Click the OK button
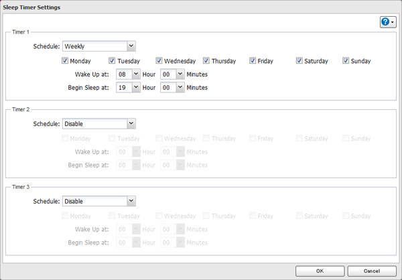The height and width of the screenshot is (280, 402). [320, 271]
